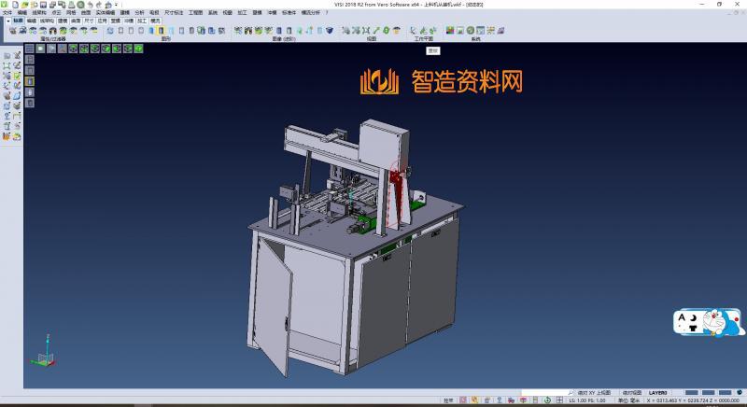Viewport: 747px width, 407px height.
Task: Open the LAYER0 layer selector
Action: tap(657, 393)
